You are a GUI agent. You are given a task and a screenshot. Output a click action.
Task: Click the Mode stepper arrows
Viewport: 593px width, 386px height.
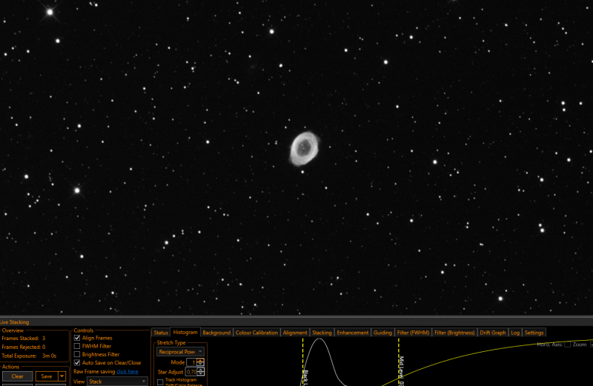click(x=200, y=362)
